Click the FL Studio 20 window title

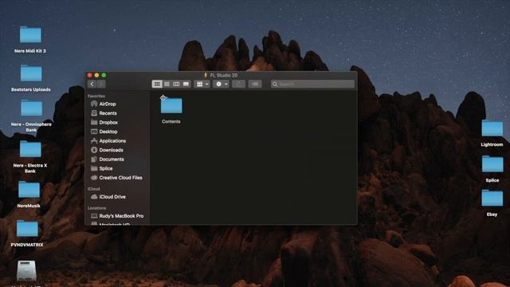tap(224, 75)
